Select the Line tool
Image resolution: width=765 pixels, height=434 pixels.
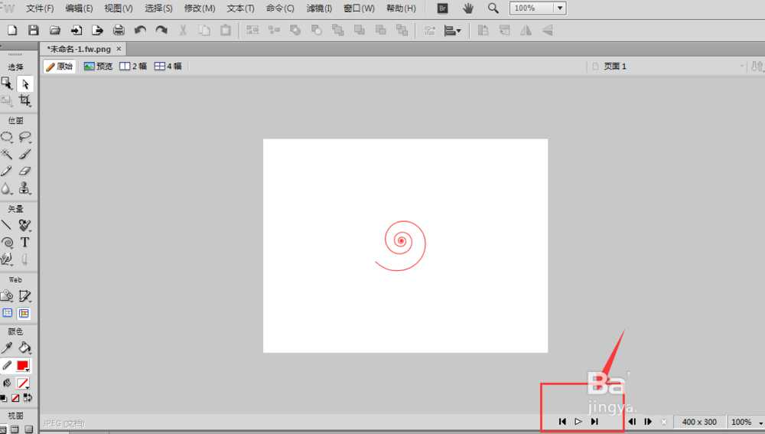pyautogui.click(x=7, y=225)
